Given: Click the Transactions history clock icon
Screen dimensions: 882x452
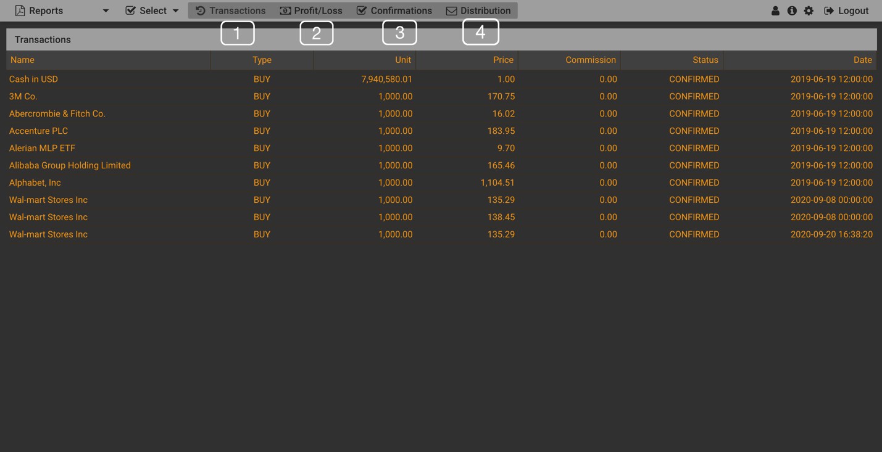Looking at the screenshot, I should point(200,10).
